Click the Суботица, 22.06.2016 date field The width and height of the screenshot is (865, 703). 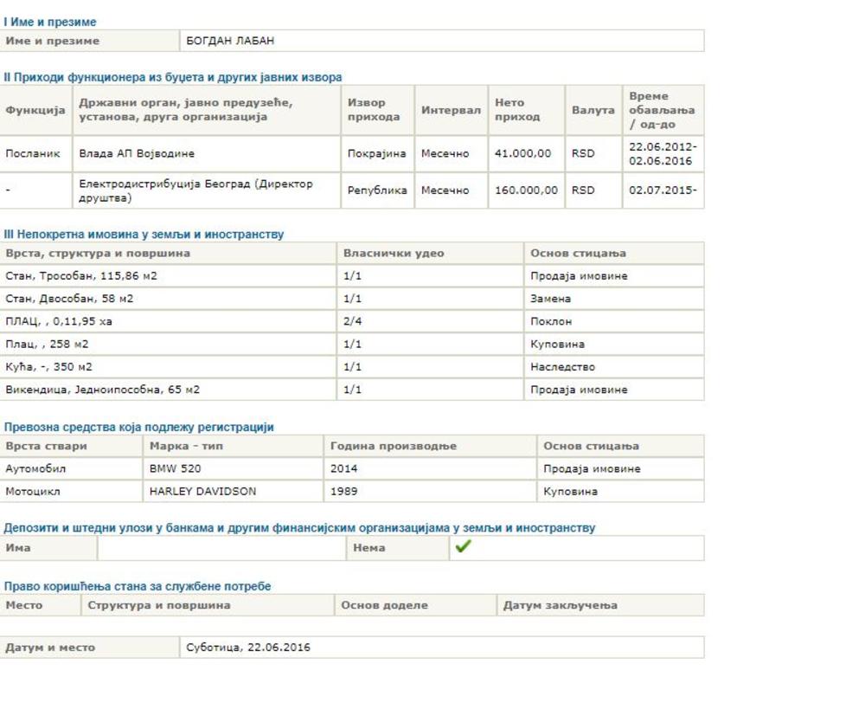click(248, 648)
